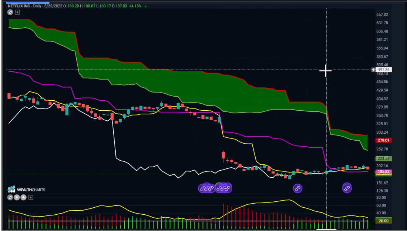Add indicator with lower pane plus icon
Viewport: 407px width, 231px height.
pyautogui.click(x=31, y=197)
